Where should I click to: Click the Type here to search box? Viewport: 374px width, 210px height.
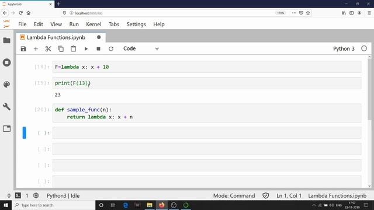coord(53,205)
